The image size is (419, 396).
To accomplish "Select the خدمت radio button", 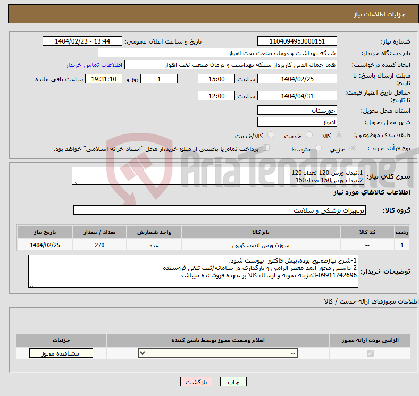I will click(309, 135).
